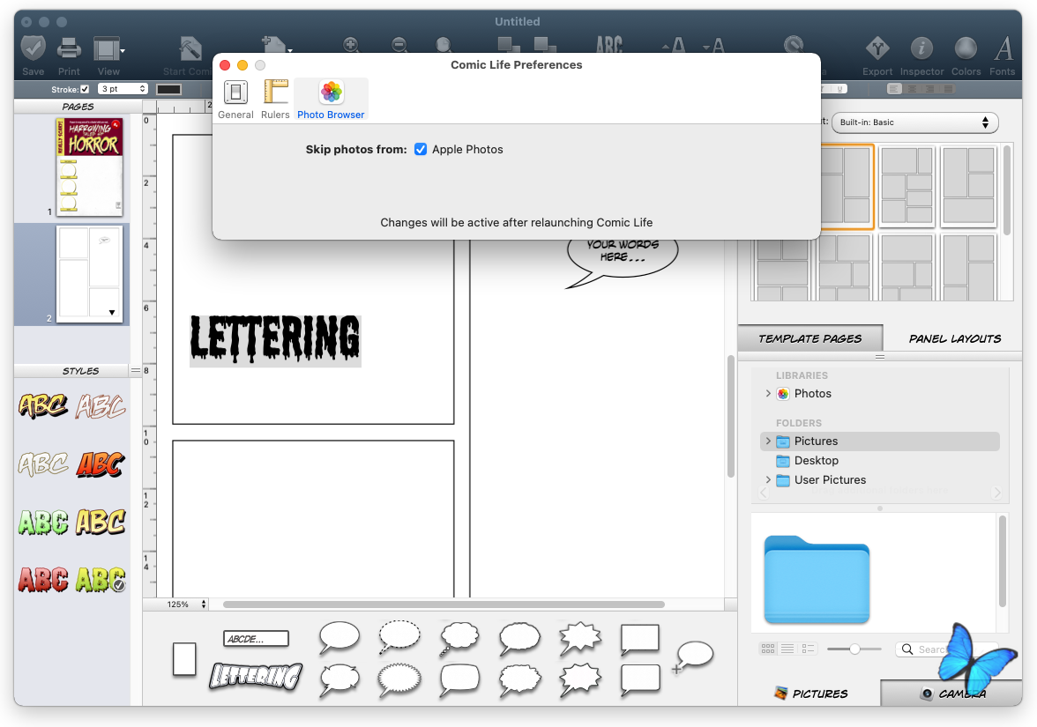This screenshot has width=1037, height=727.
Task: Open the blue folder in the picture browser
Action: (x=817, y=580)
